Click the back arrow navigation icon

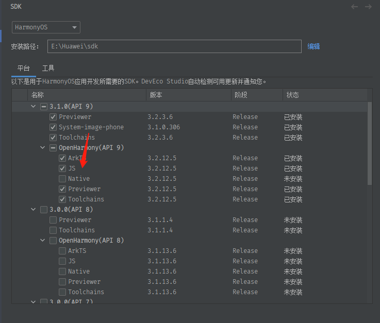coord(354,7)
